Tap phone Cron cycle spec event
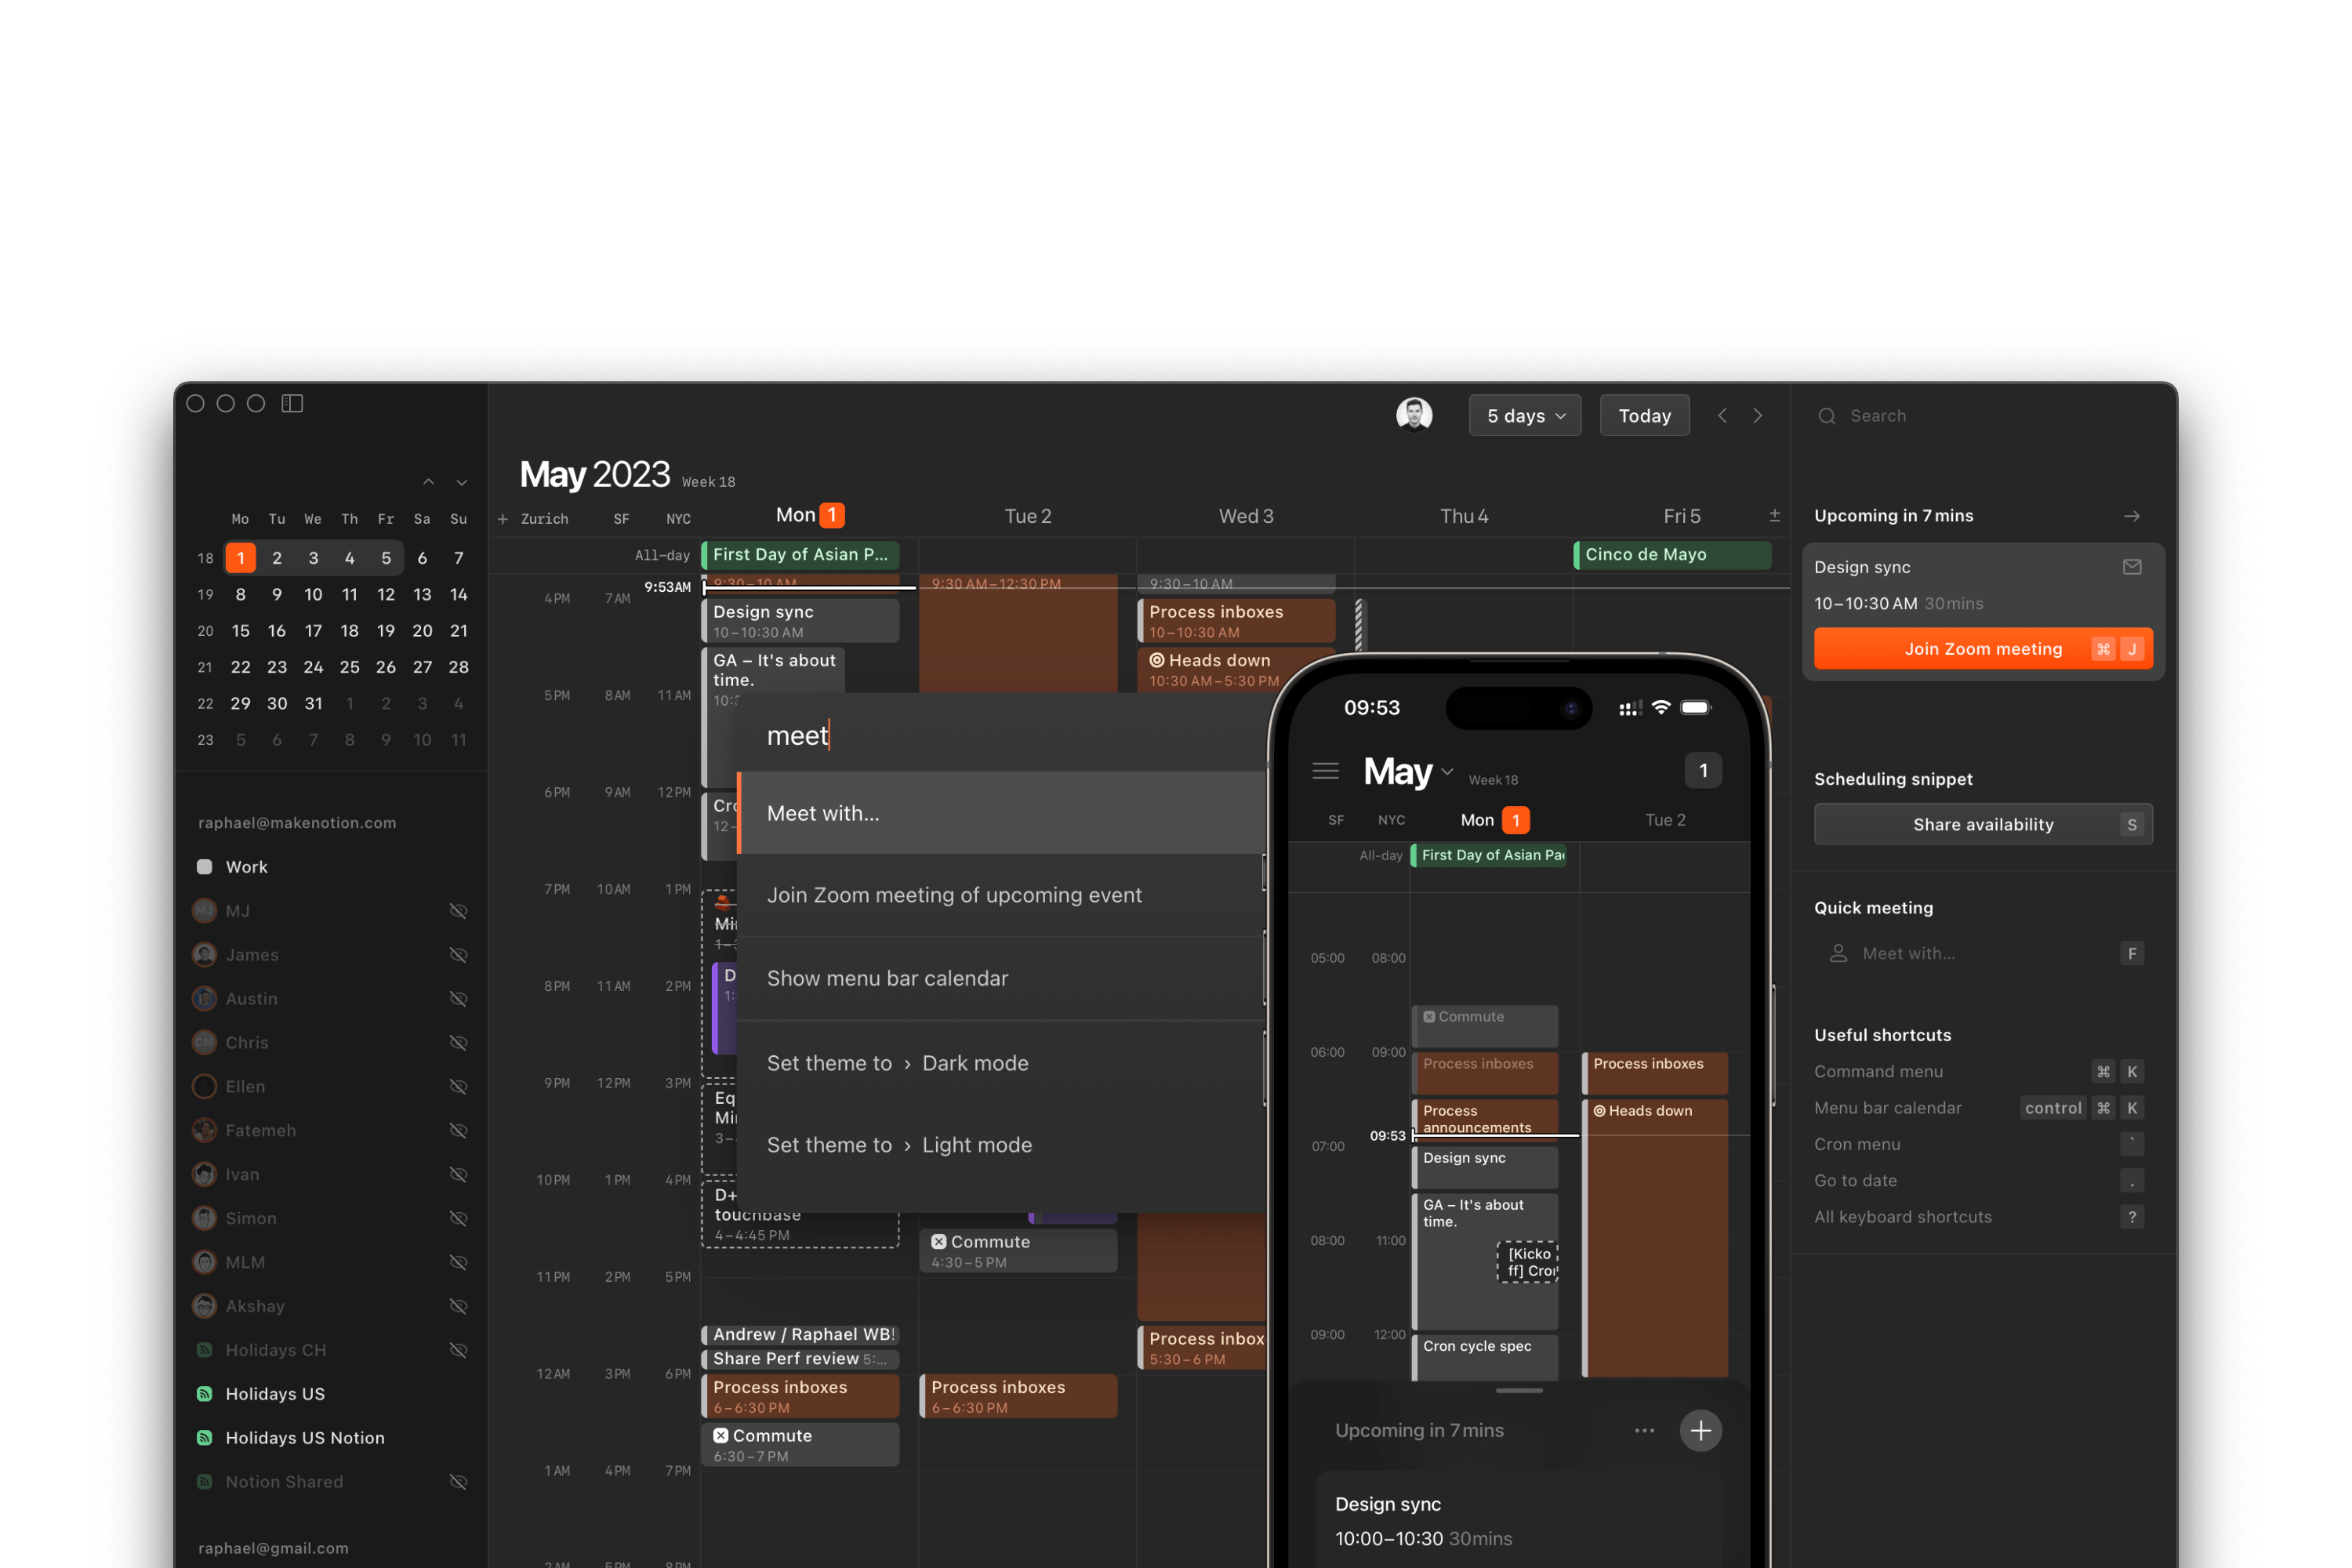This screenshot has width=2352, height=1568. [x=1484, y=1356]
